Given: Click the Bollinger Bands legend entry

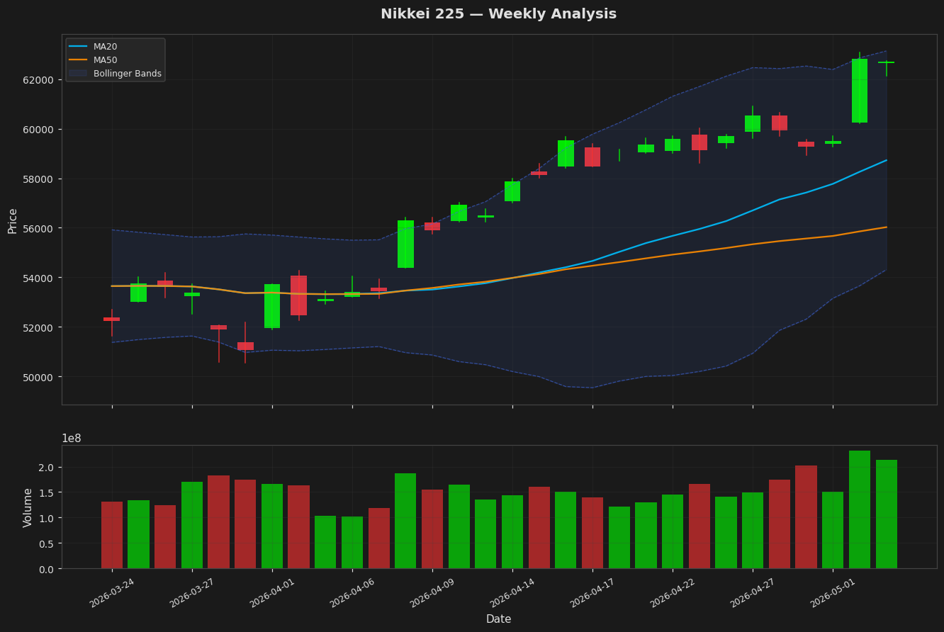Looking at the screenshot, I should tap(115, 74).
